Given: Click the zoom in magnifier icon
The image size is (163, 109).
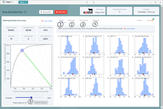Looking at the screenshot, I should coord(94,2).
